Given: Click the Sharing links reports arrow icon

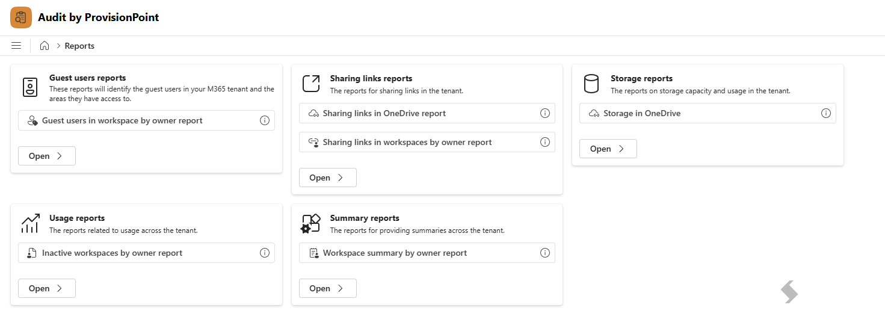Looking at the screenshot, I should pyautogui.click(x=310, y=84).
